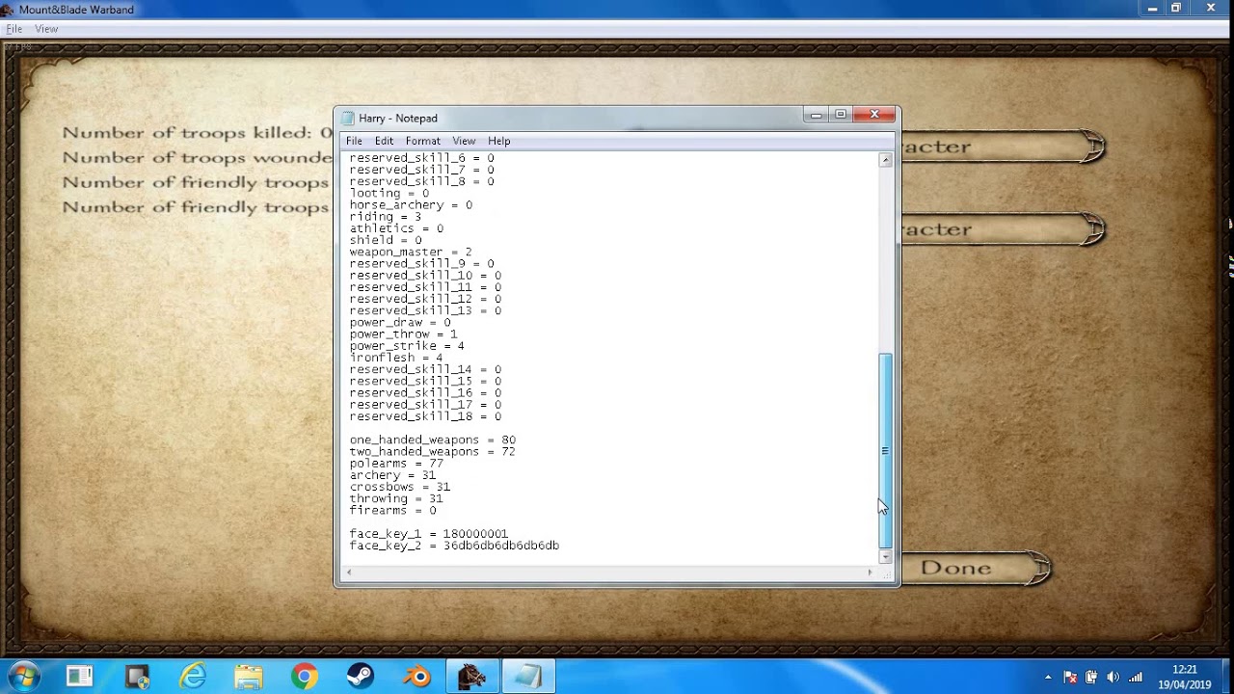
Task: Click the Notepad title bar icon
Action: (x=347, y=118)
